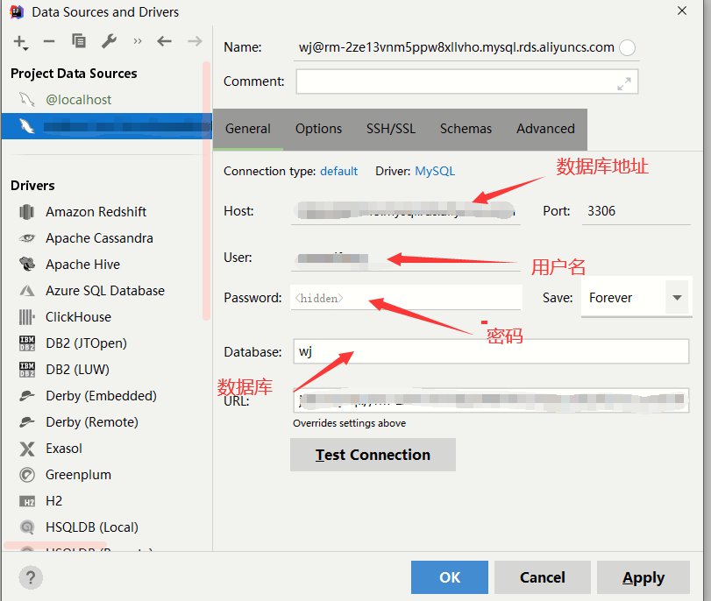Click the Derby (Embedded) hat icon

pyautogui.click(x=27, y=396)
